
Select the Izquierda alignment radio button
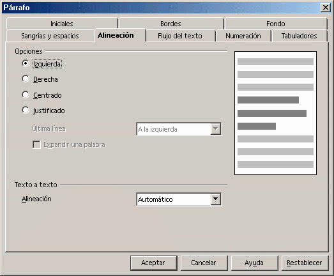26,63
